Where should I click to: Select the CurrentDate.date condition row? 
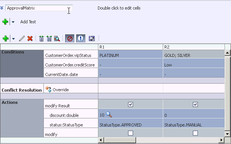[x=71, y=73]
